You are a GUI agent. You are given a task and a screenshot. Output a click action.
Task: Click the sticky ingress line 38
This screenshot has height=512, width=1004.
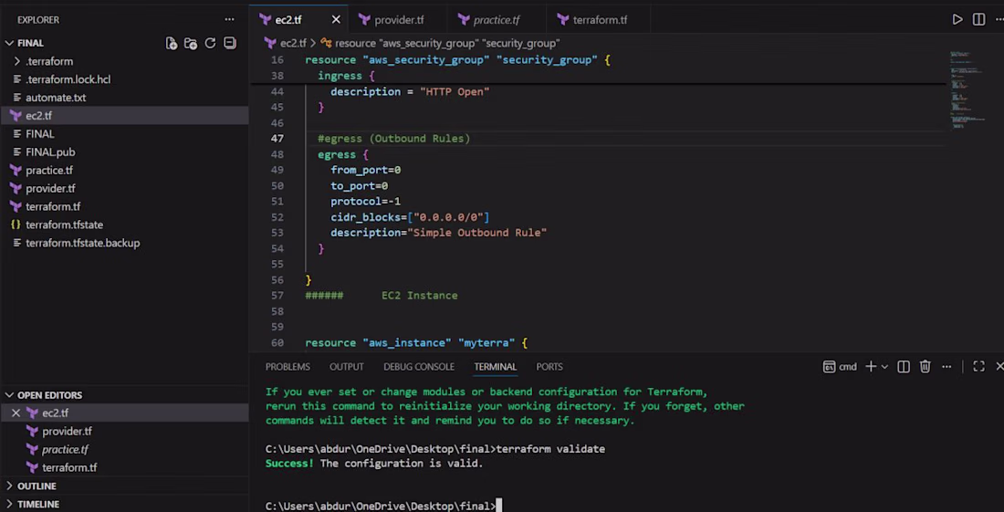[x=346, y=76]
